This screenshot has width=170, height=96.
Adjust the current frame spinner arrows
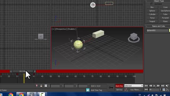[160, 90]
